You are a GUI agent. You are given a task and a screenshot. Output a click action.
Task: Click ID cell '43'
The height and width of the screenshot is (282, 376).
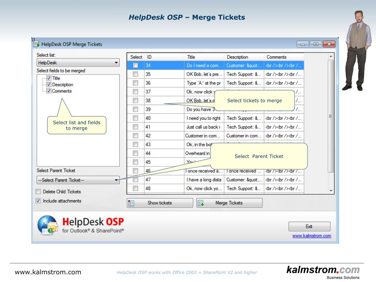point(164,144)
